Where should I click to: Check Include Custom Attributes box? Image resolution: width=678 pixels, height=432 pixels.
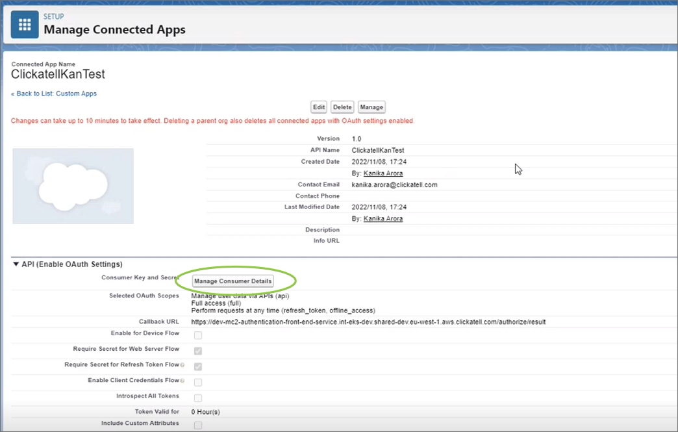tap(198, 426)
